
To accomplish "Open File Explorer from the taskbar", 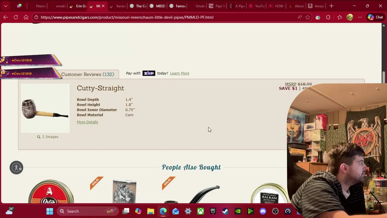I will pyautogui.click(x=151, y=211).
